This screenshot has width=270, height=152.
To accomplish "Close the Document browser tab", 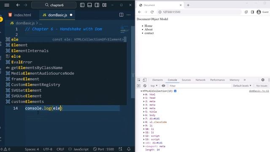I will [181, 5].
